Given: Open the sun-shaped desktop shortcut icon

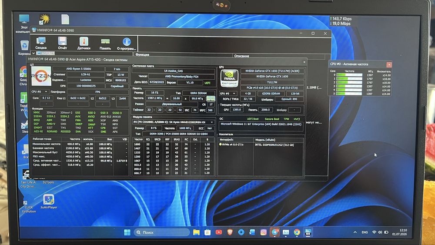Looking at the screenshot, I should [x=44, y=19].
